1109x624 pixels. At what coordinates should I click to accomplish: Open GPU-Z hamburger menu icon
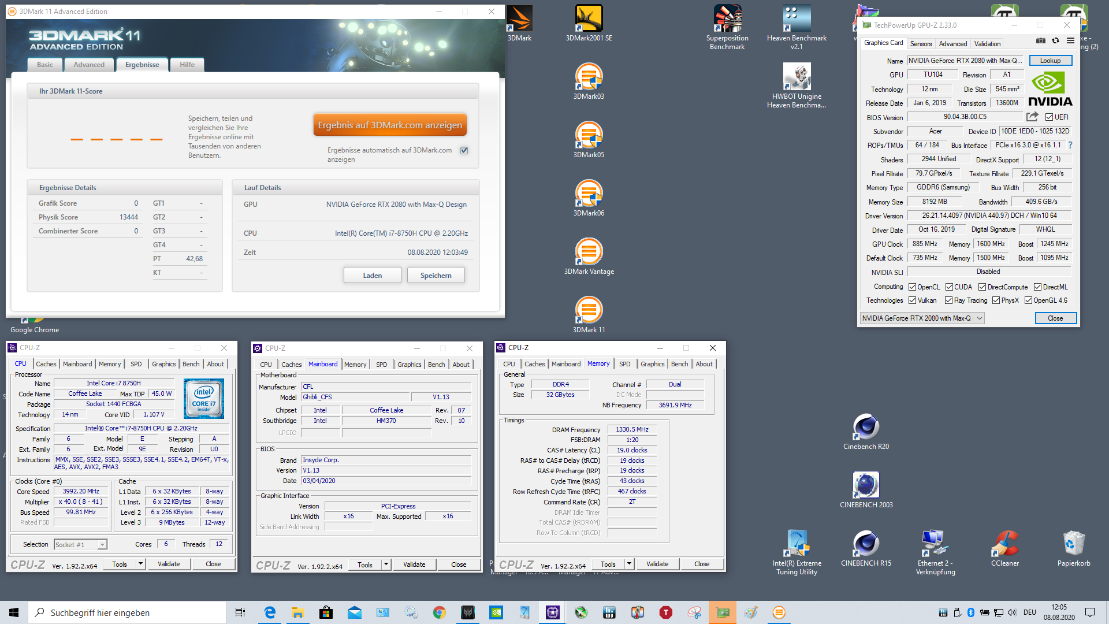click(x=1070, y=41)
